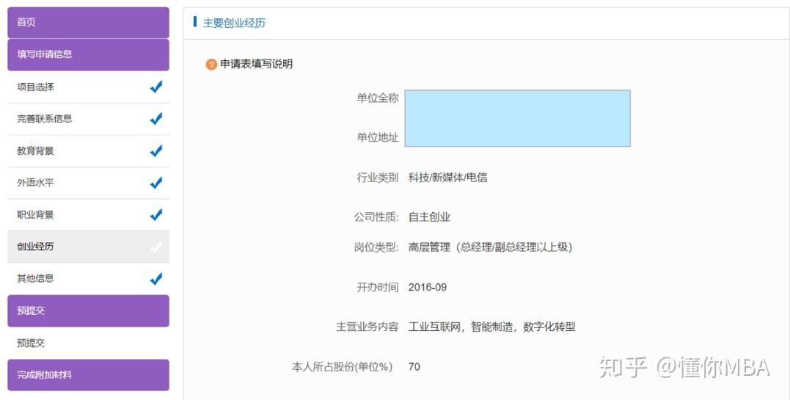790x400 pixels.
Task: Click the checkmark beside 教育背景
Action: click(156, 150)
